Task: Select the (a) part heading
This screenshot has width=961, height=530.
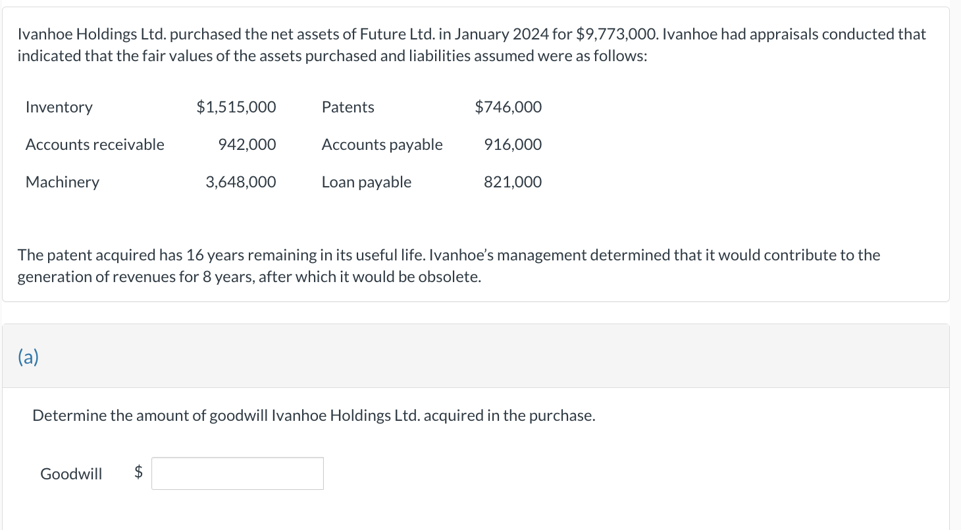Action: click(x=28, y=357)
